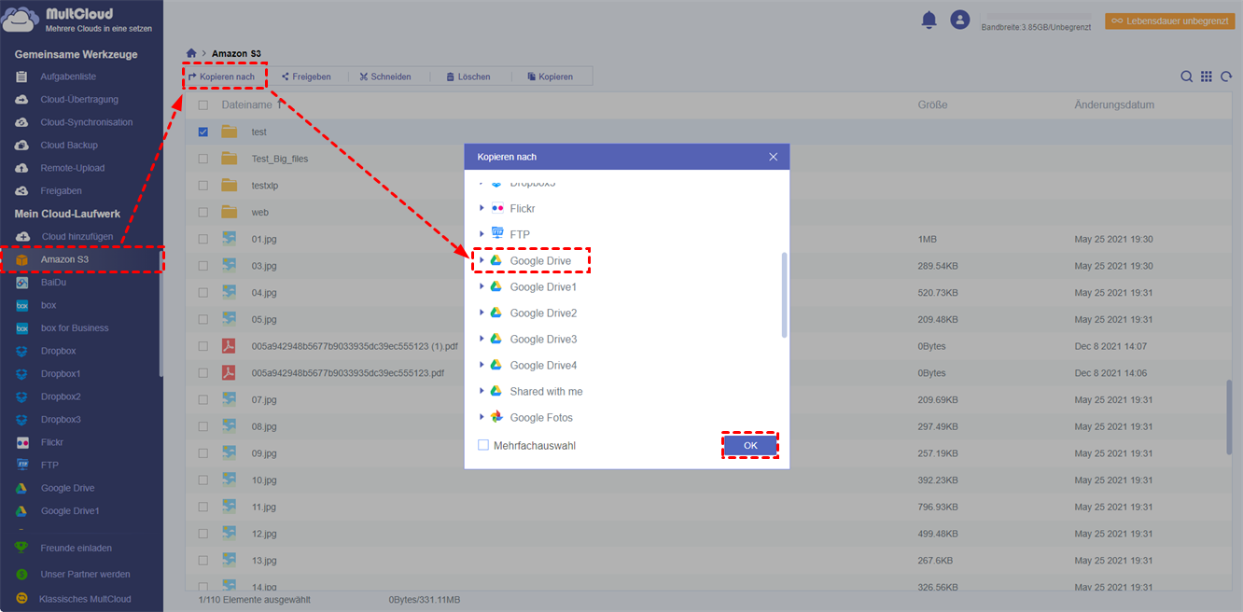This screenshot has width=1243, height=612.
Task: Check the Test_Big_files checkbox
Action: coord(203,159)
